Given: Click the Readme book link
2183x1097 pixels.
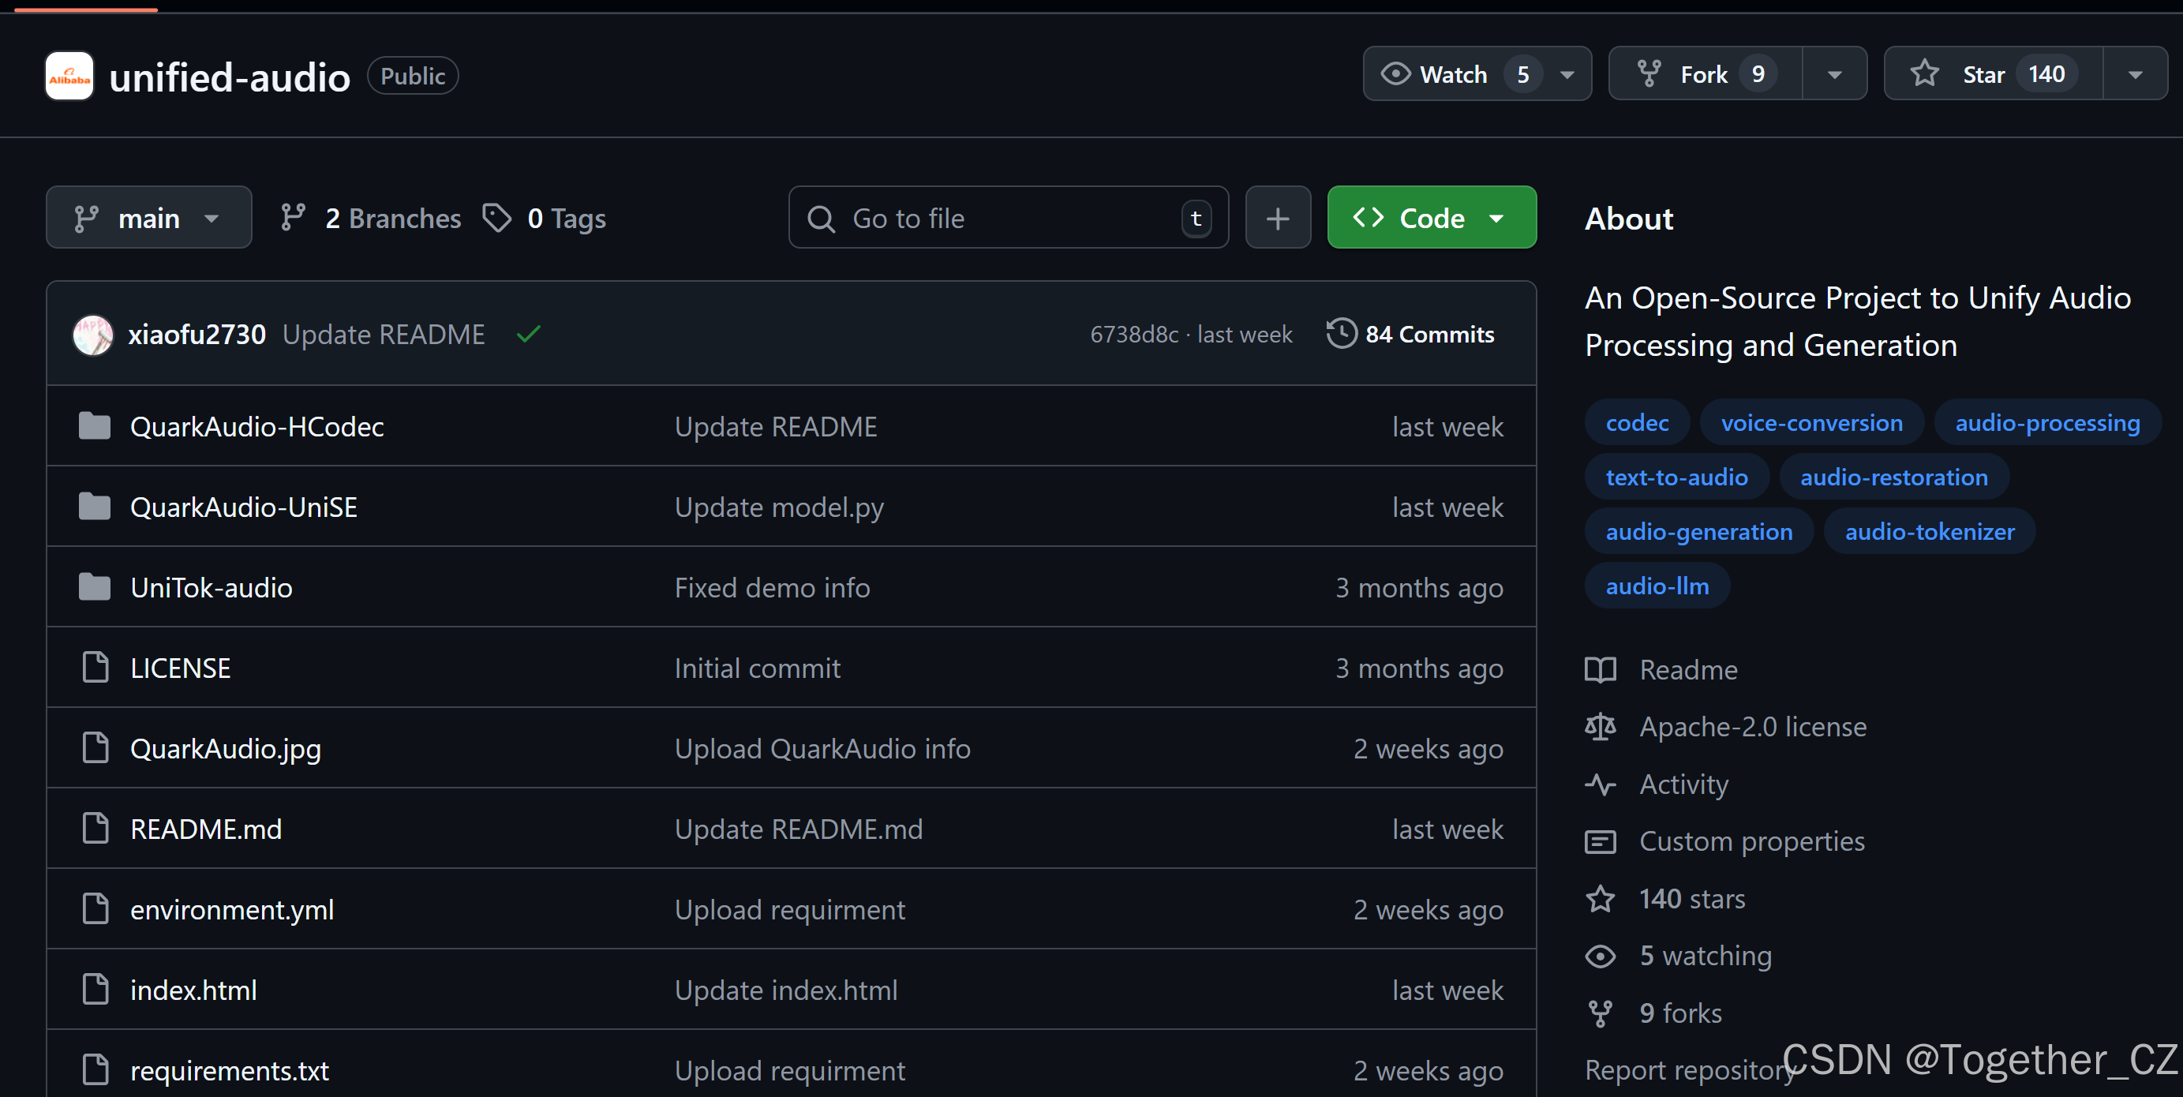Looking at the screenshot, I should [x=1687, y=670].
